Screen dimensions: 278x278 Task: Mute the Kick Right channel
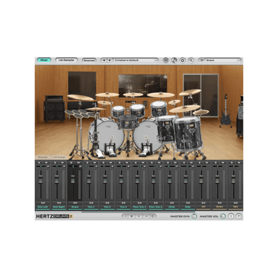tap(63, 163)
